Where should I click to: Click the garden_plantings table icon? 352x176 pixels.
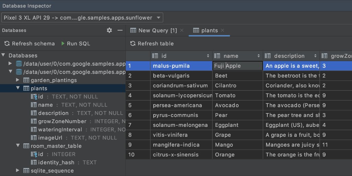(26, 80)
